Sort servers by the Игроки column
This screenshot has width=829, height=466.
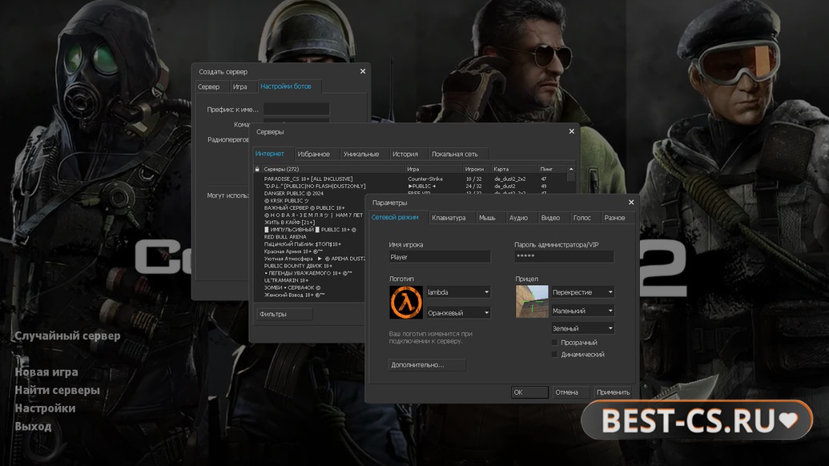coord(477,169)
